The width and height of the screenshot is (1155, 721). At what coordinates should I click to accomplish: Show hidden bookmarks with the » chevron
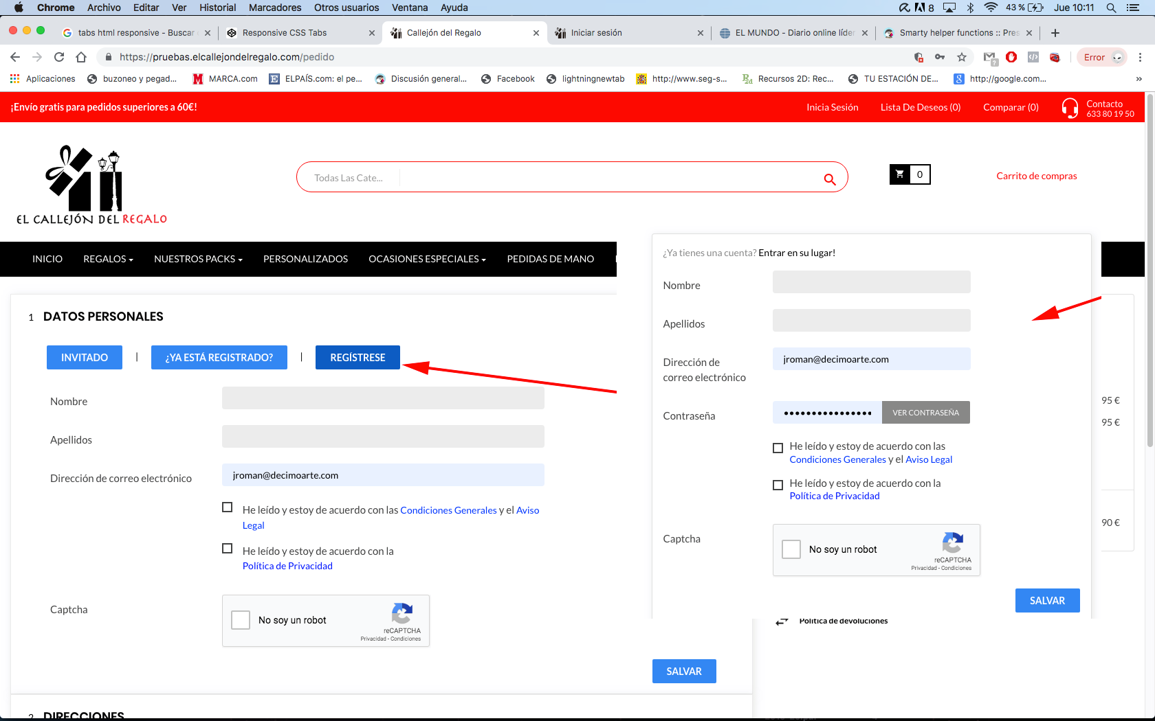coord(1139,79)
